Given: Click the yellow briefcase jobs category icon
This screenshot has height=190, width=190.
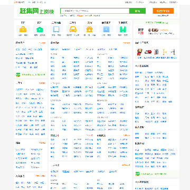Looking at the screenshot, I should point(23,29).
